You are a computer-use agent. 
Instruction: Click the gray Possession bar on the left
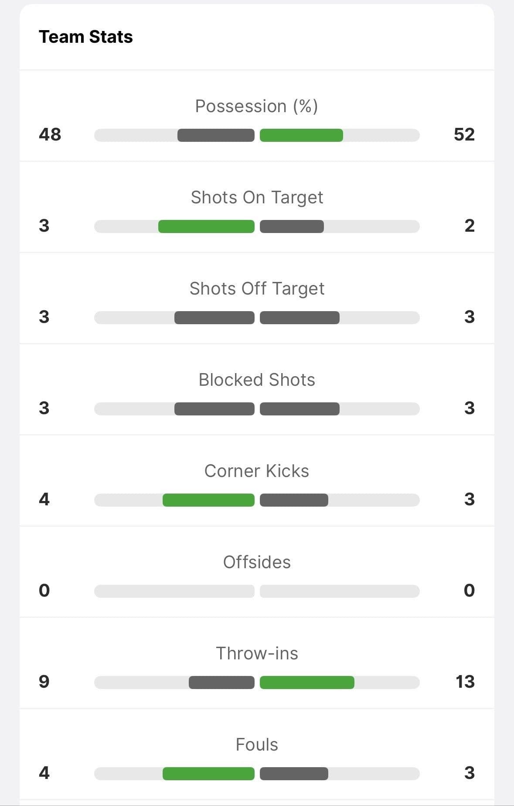coord(216,135)
